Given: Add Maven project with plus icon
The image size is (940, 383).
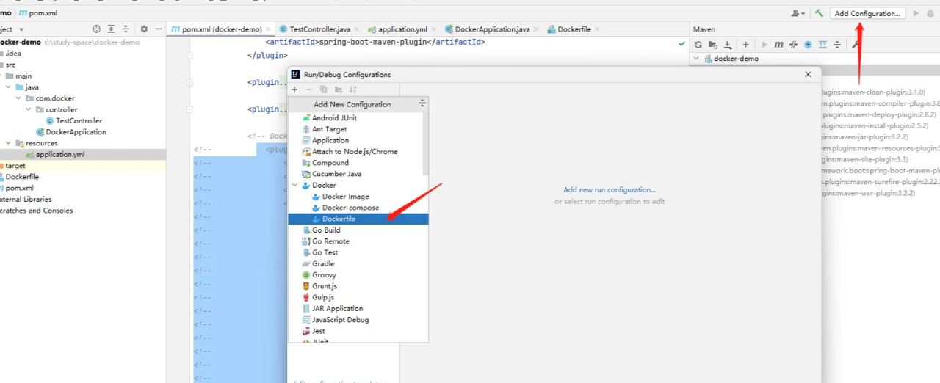Looking at the screenshot, I should 746,45.
